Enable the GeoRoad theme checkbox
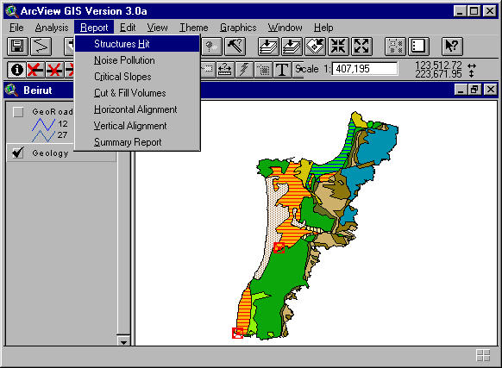 [18, 112]
